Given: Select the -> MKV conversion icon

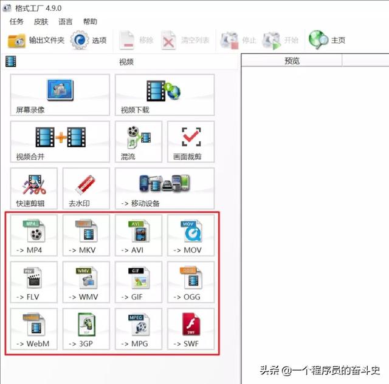Looking at the screenshot, I should [86, 235].
